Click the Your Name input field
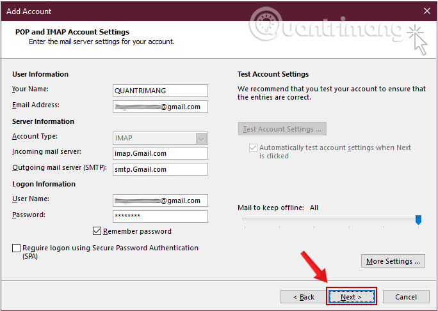The height and width of the screenshot is (311, 438). click(x=160, y=91)
